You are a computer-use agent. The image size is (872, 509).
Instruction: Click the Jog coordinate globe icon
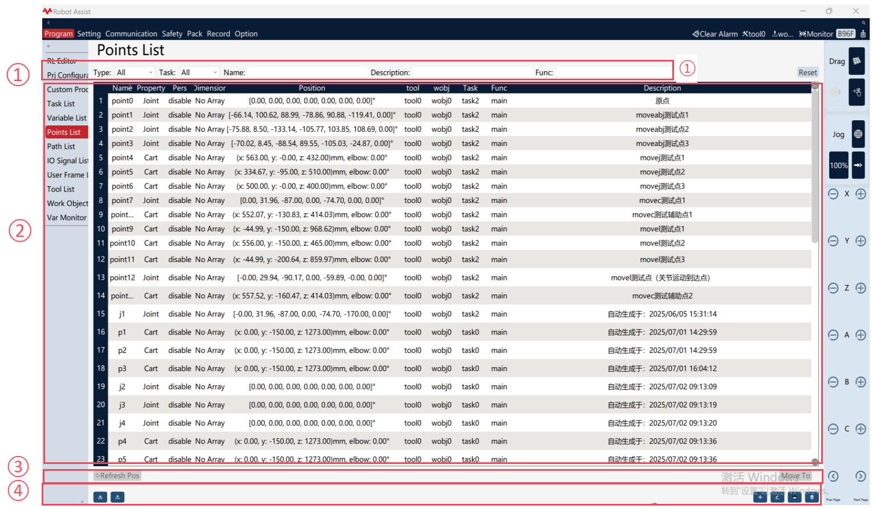[858, 135]
